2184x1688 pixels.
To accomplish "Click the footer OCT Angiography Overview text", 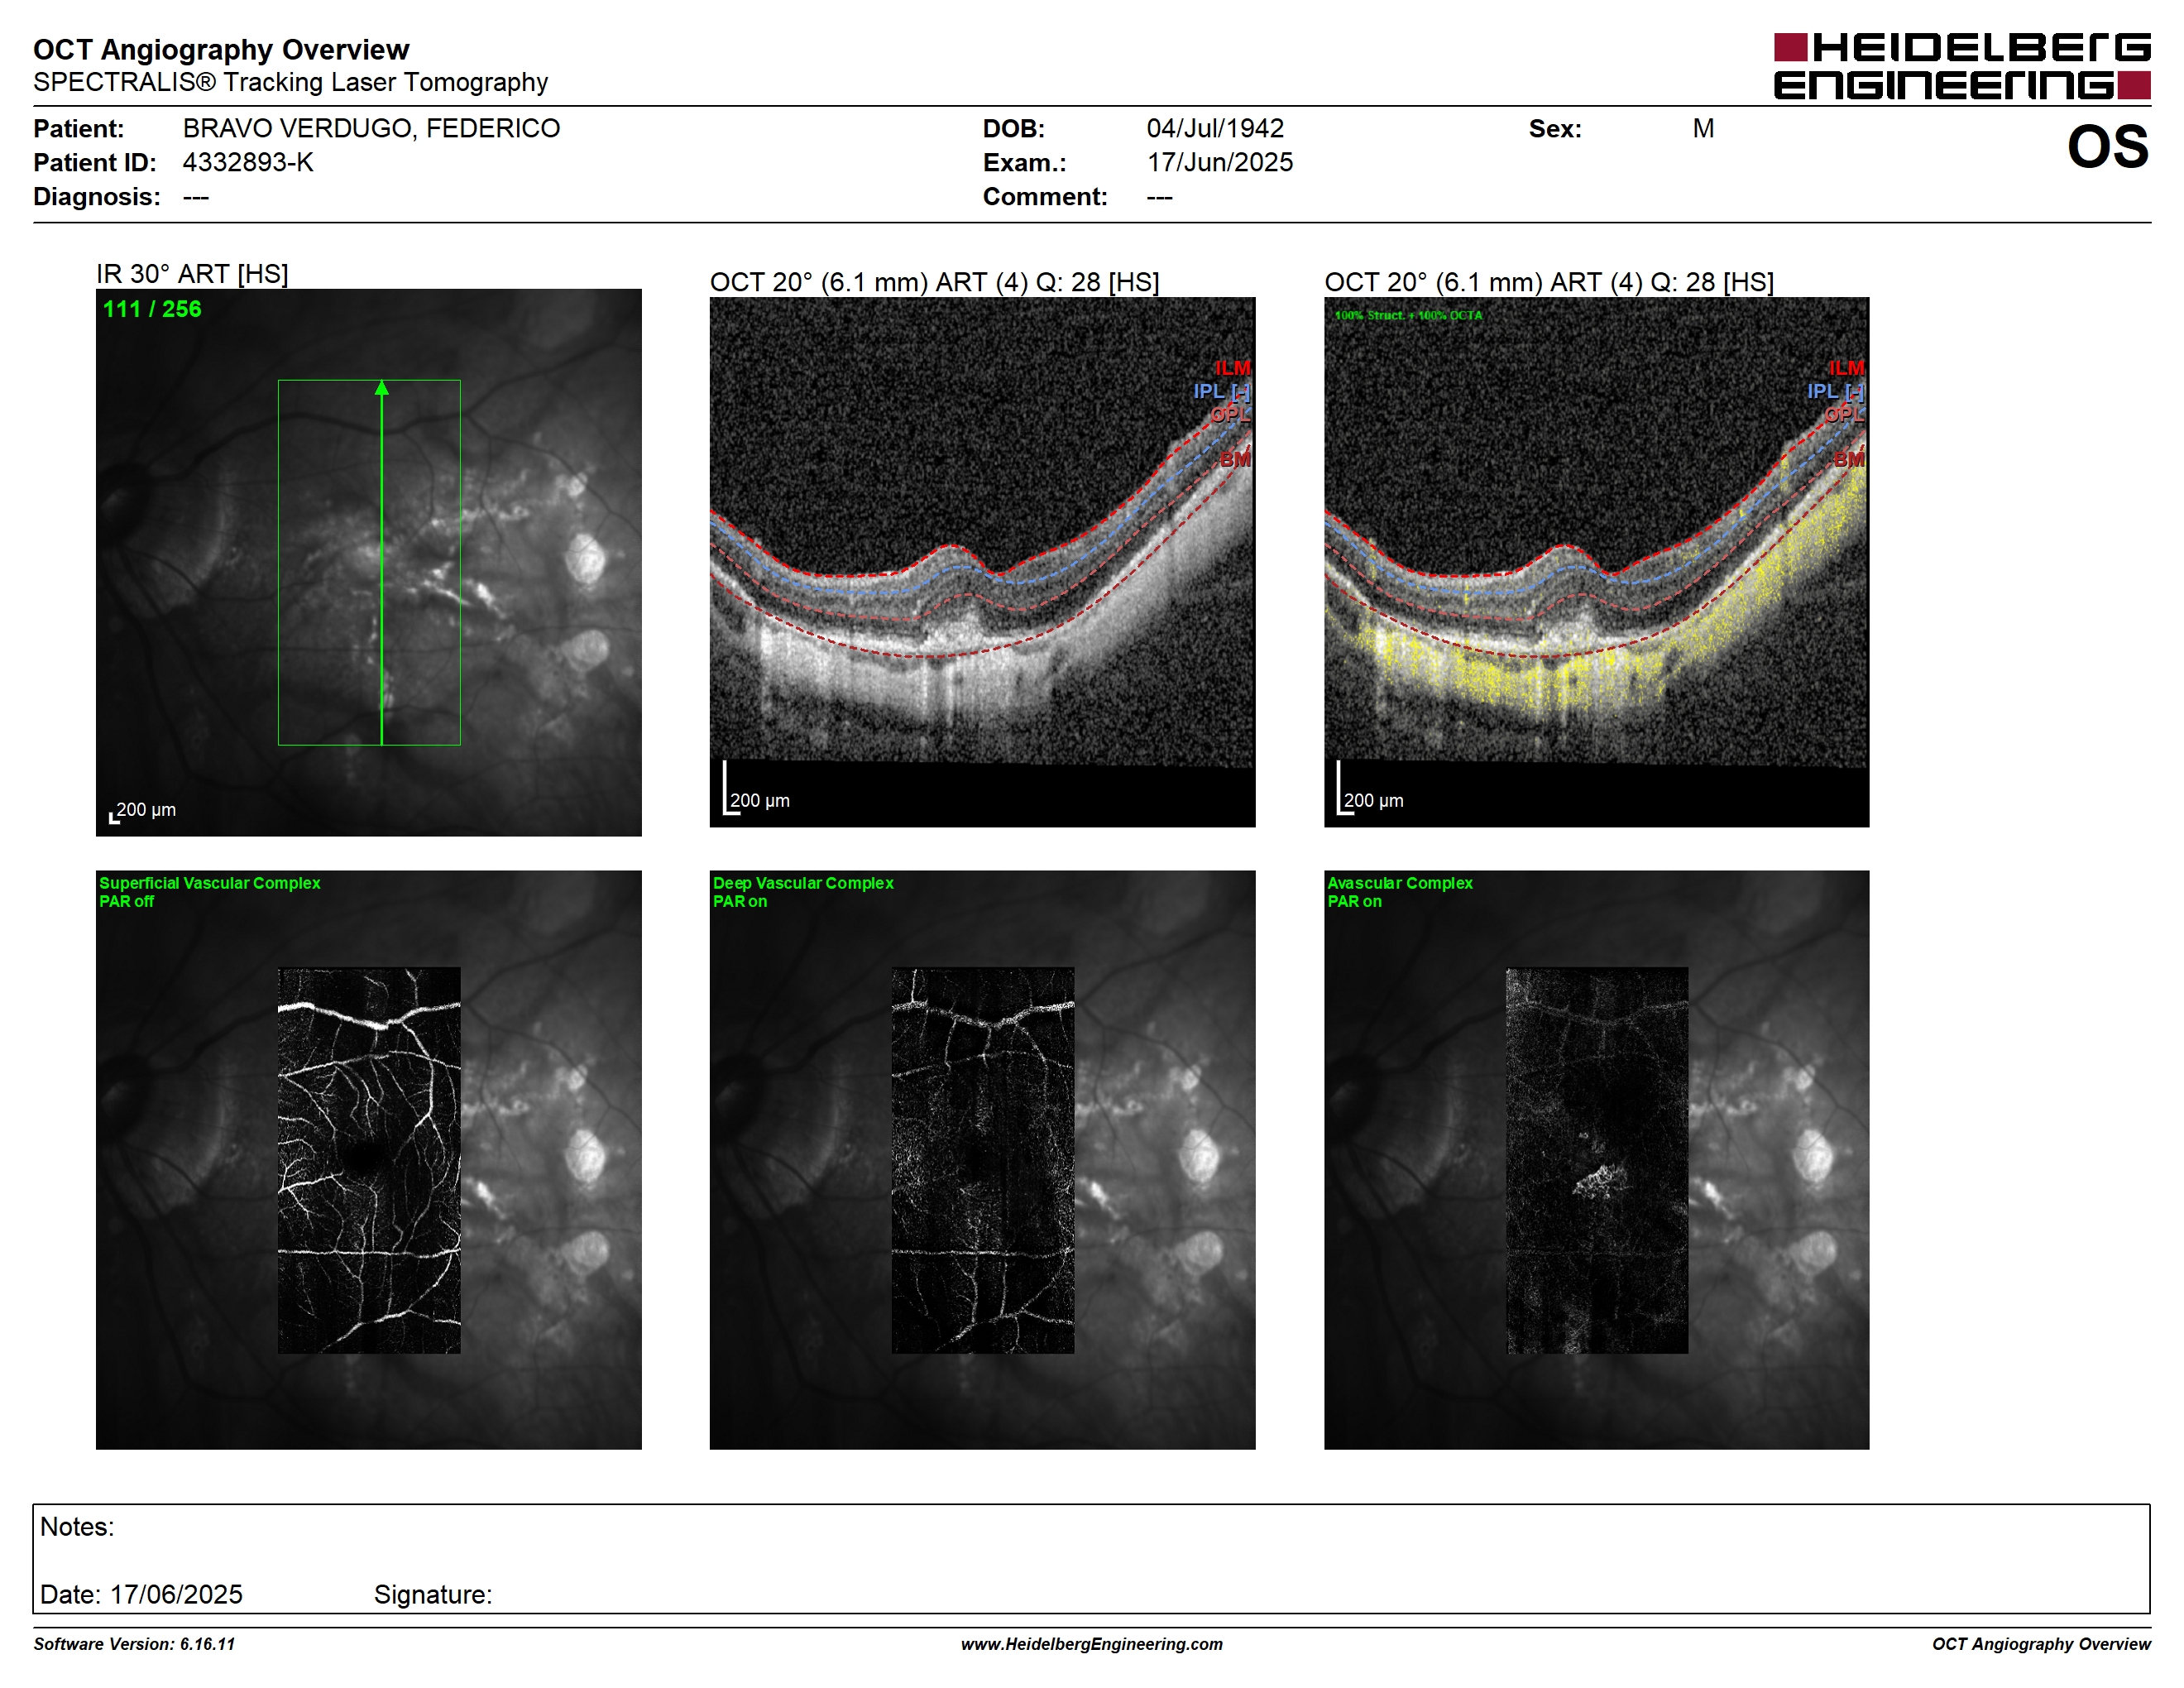I will [2041, 1644].
